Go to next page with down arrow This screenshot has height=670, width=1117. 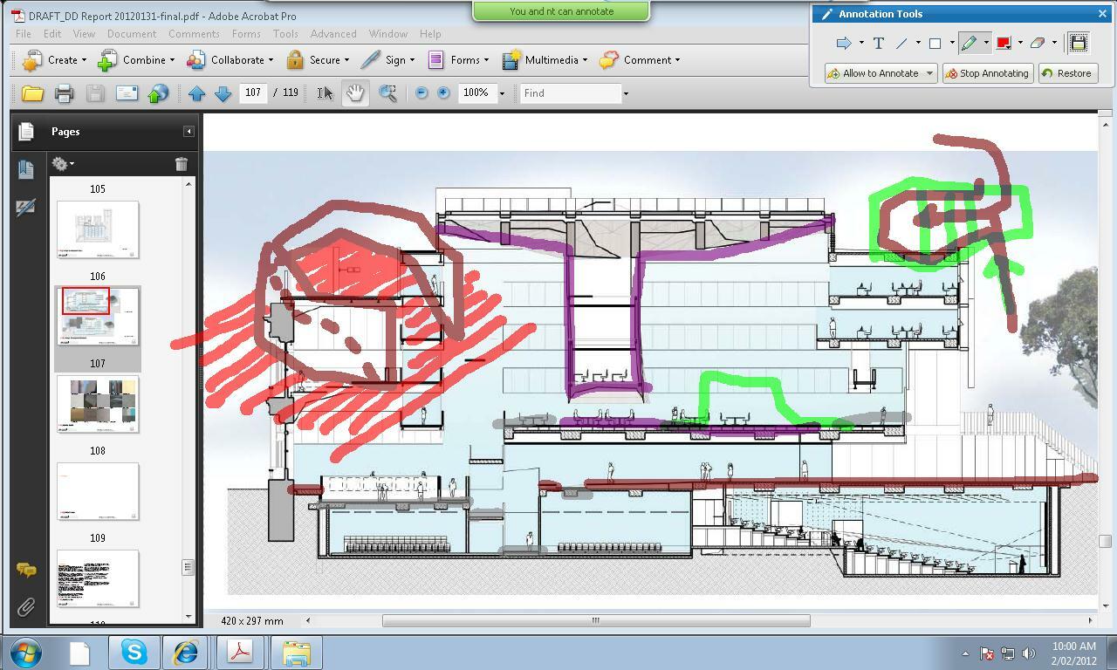coord(223,93)
